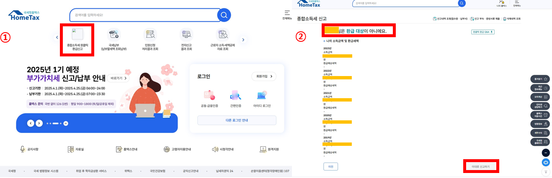This screenshot has width=552, height=178.
Task: Click 위택스 footer link
Action: click(x=128, y=171)
